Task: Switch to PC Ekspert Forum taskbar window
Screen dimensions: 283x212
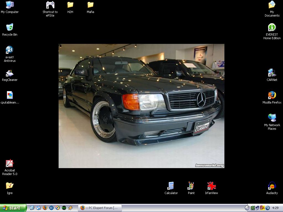Action: click(100, 208)
